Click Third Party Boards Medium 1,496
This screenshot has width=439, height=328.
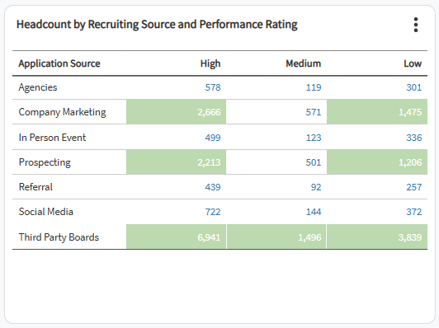point(276,237)
